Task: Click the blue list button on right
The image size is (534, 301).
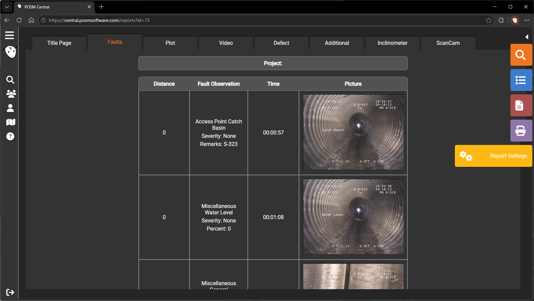Action: [x=521, y=80]
